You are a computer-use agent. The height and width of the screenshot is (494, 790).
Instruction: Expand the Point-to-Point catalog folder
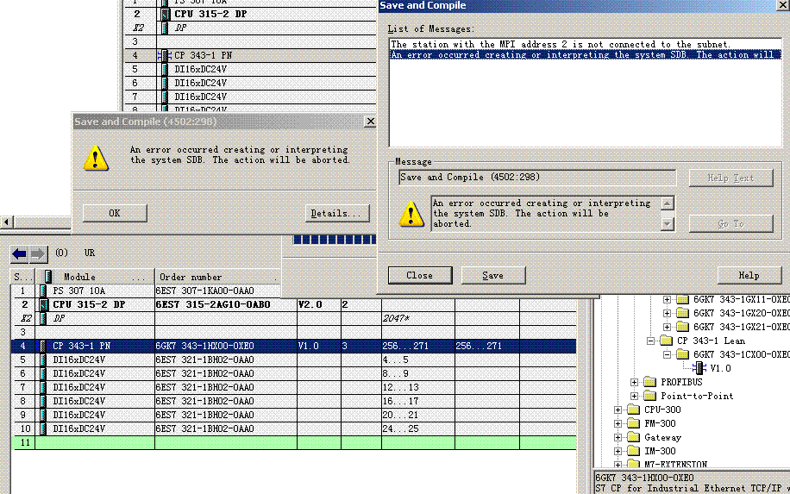point(634,397)
